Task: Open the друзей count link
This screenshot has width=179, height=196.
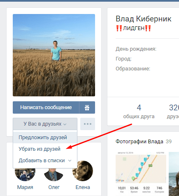Action: [173, 112]
